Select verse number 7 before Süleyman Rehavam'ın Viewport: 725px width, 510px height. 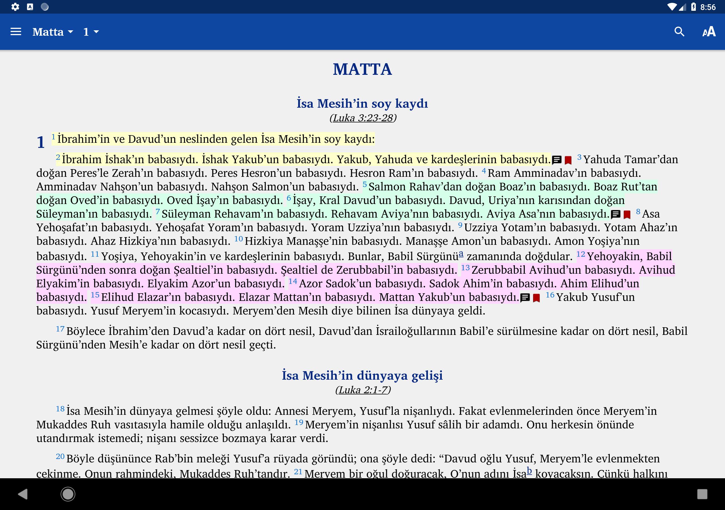(x=157, y=211)
